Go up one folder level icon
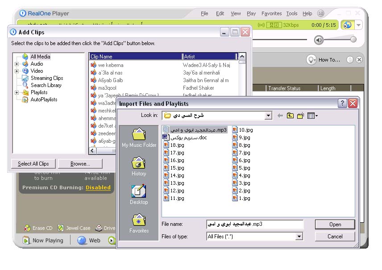 pyautogui.click(x=290, y=116)
